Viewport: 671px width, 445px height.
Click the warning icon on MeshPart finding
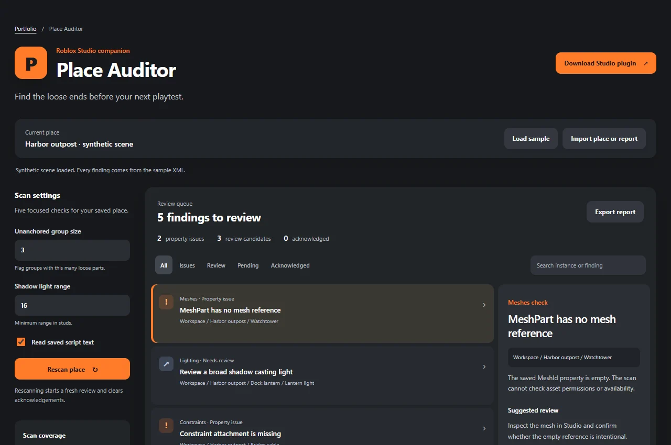166,302
